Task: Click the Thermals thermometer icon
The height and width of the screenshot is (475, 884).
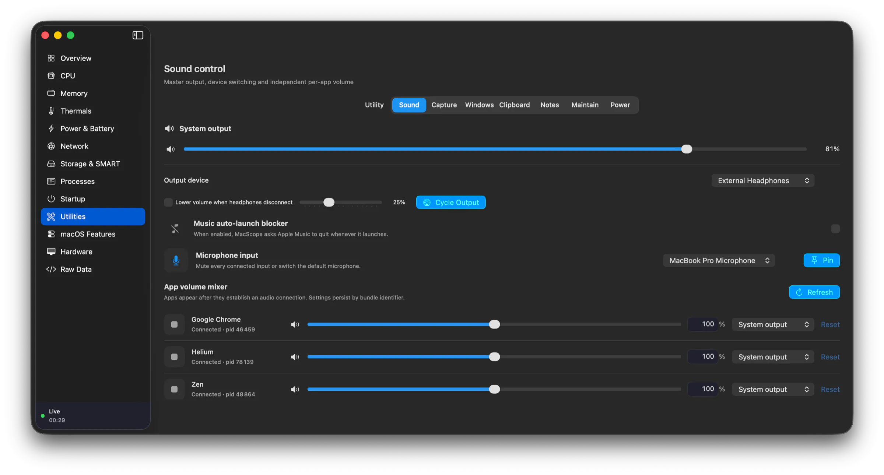Action: point(51,111)
